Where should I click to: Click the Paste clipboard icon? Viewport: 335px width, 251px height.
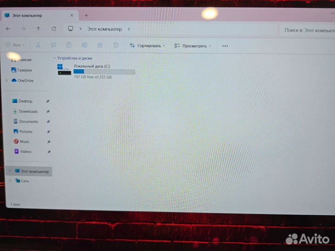69,45
